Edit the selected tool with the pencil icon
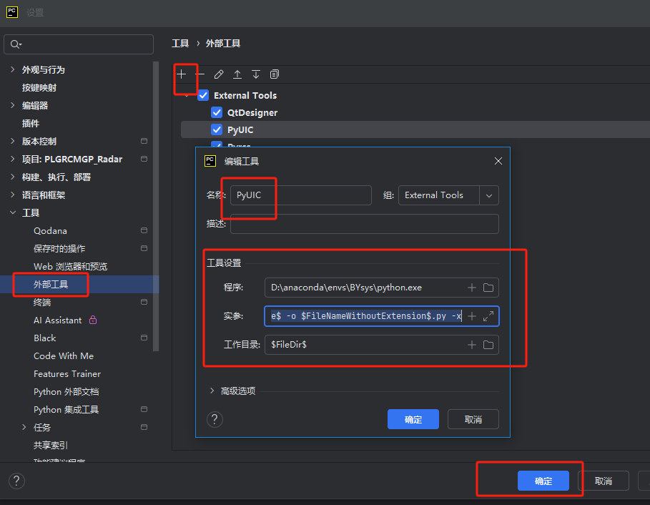Screen dimensions: 650x505 click(x=219, y=74)
